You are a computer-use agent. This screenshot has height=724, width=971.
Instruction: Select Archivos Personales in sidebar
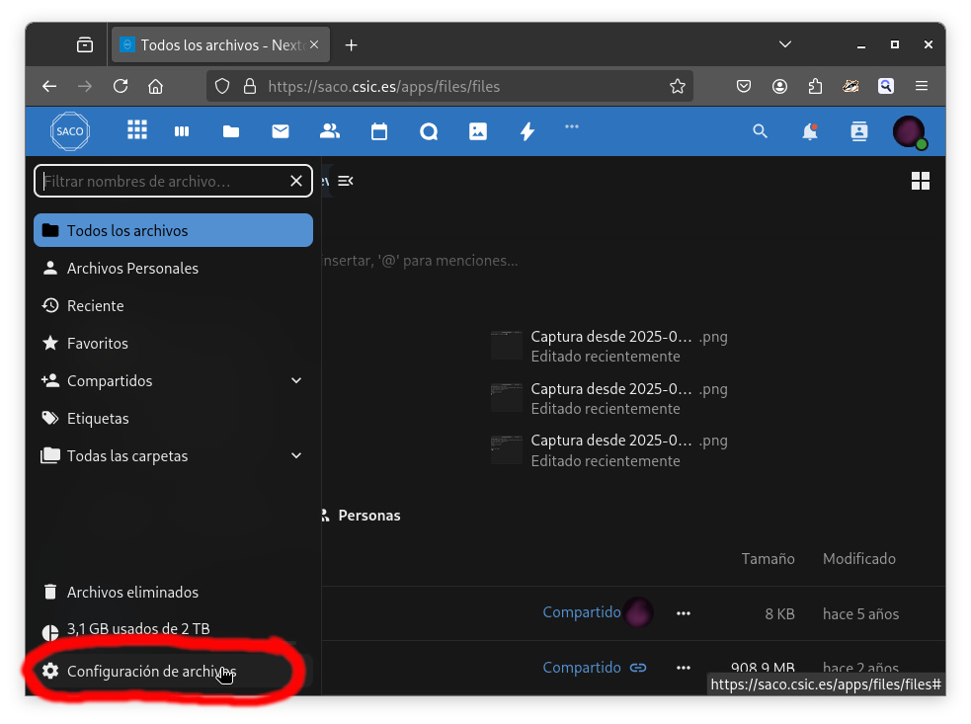click(132, 269)
